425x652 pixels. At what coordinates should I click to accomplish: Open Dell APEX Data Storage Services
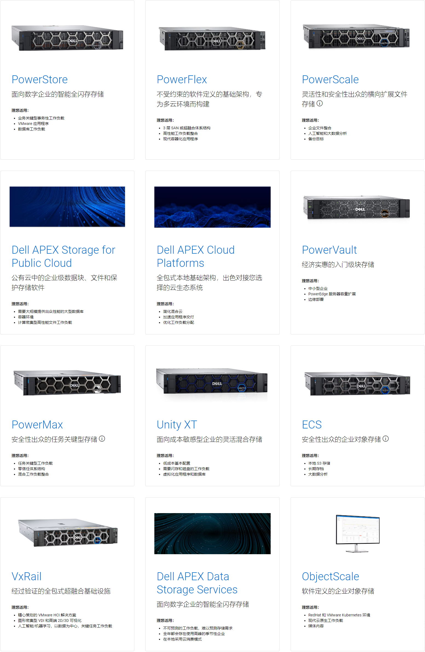(197, 583)
